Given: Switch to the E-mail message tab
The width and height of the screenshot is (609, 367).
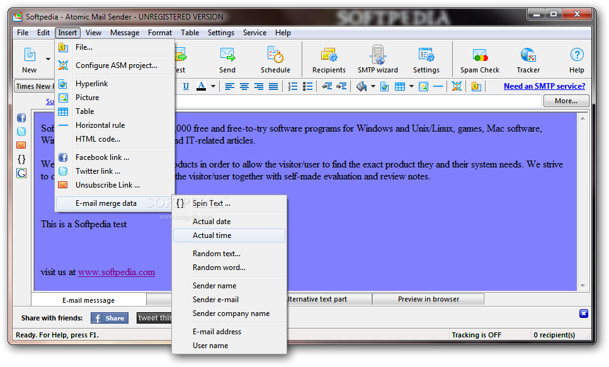Looking at the screenshot, I should coord(89,300).
